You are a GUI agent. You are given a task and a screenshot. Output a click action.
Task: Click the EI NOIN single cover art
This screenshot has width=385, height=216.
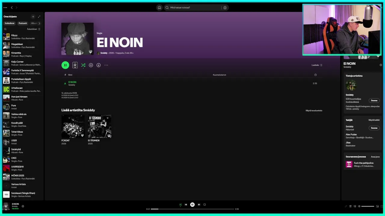point(77,39)
